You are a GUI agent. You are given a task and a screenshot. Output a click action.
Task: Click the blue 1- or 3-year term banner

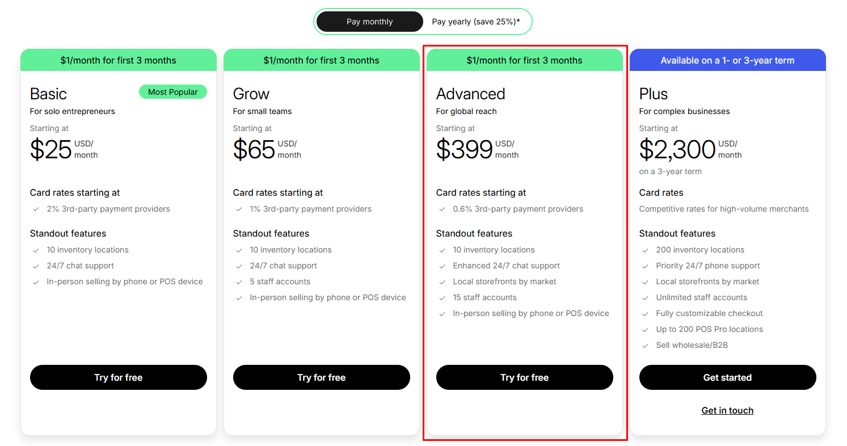727,60
